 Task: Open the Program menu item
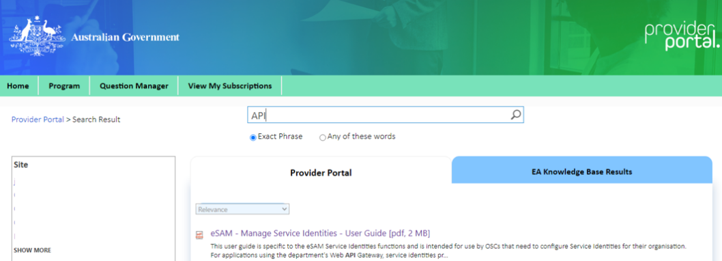coord(64,86)
